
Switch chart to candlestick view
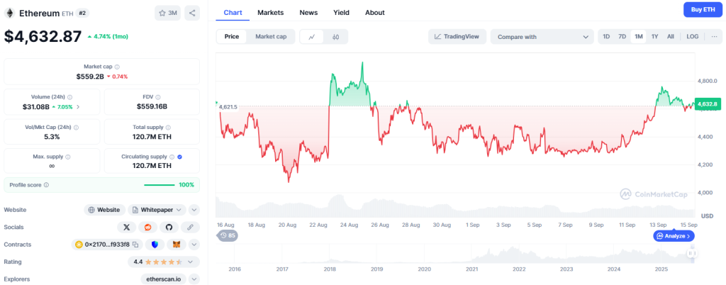[335, 37]
